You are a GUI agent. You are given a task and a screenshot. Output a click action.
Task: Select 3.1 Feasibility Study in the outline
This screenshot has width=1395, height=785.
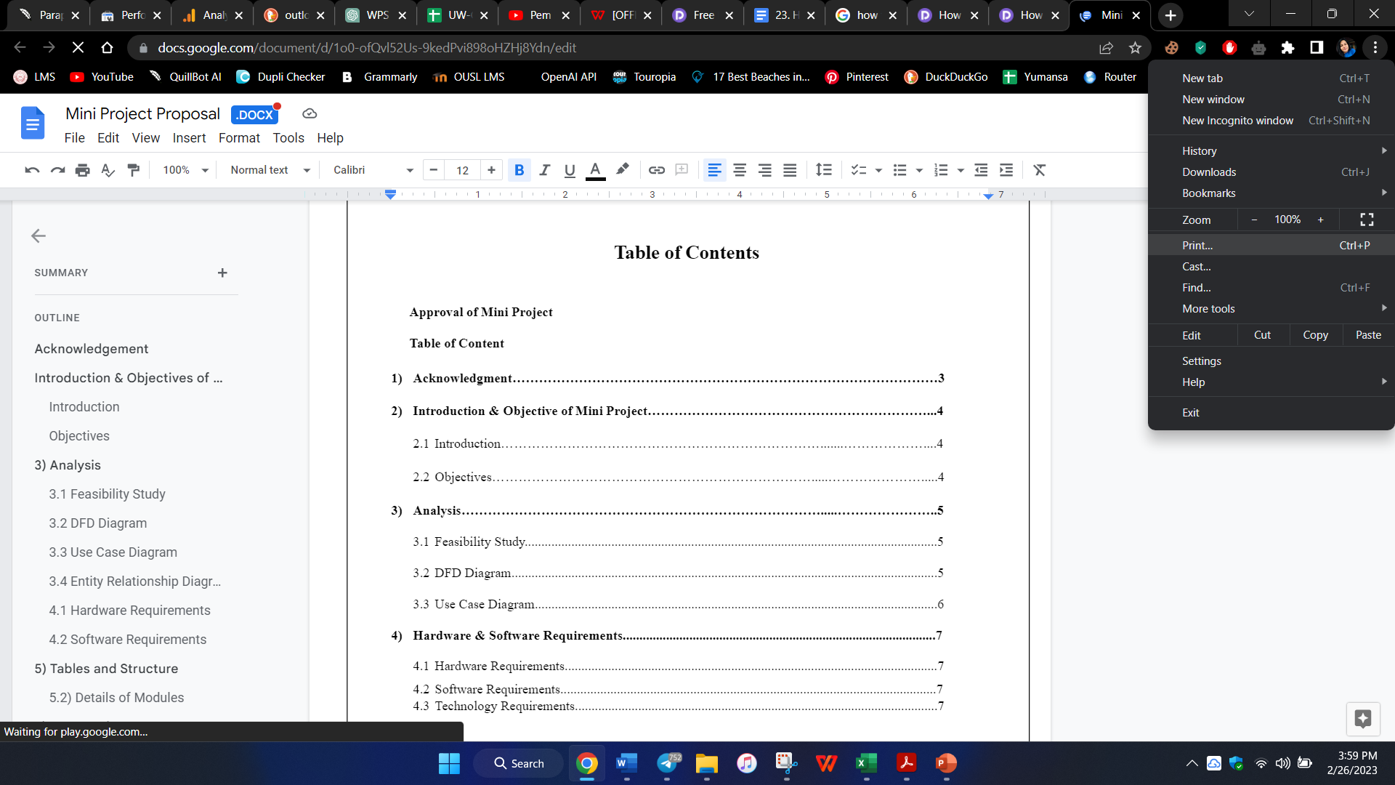click(x=107, y=494)
